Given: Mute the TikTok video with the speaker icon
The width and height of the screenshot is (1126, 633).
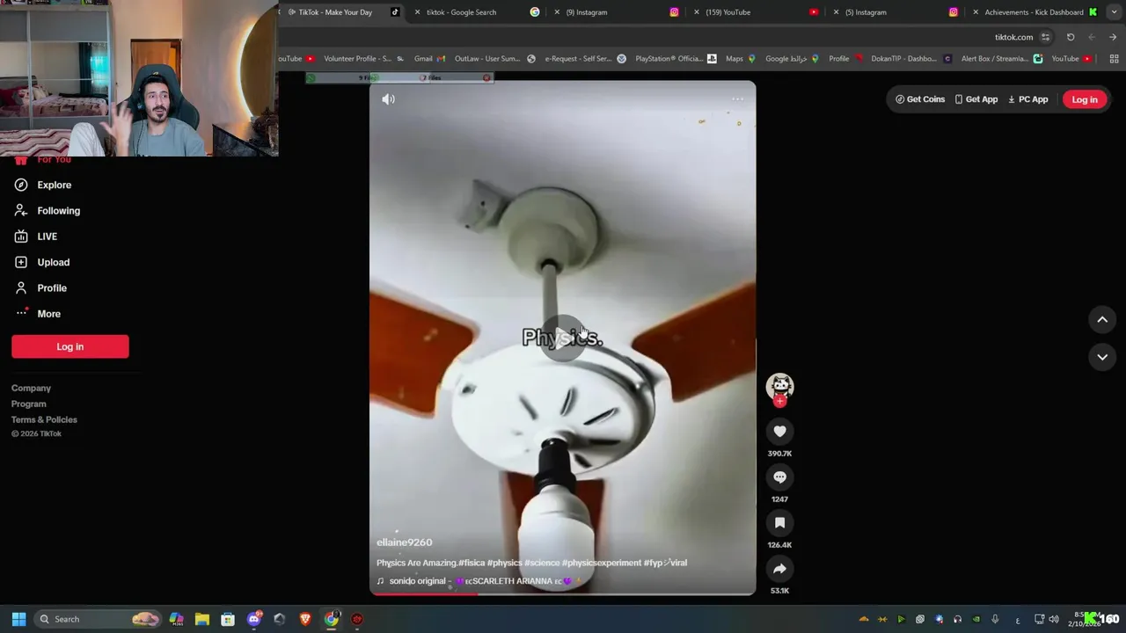Looking at the screenshot, I should click(x=388, y=99).
